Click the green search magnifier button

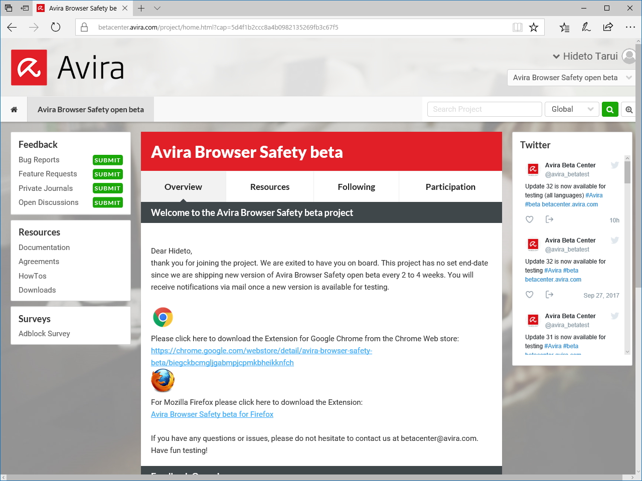point(610,109)
